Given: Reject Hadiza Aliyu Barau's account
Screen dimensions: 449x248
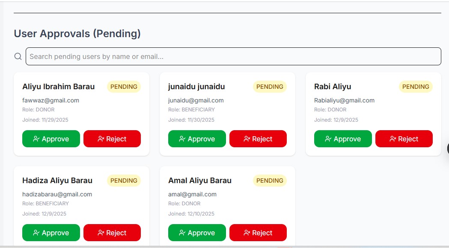Looking at the screenshot, I should [x=112, y=233].
